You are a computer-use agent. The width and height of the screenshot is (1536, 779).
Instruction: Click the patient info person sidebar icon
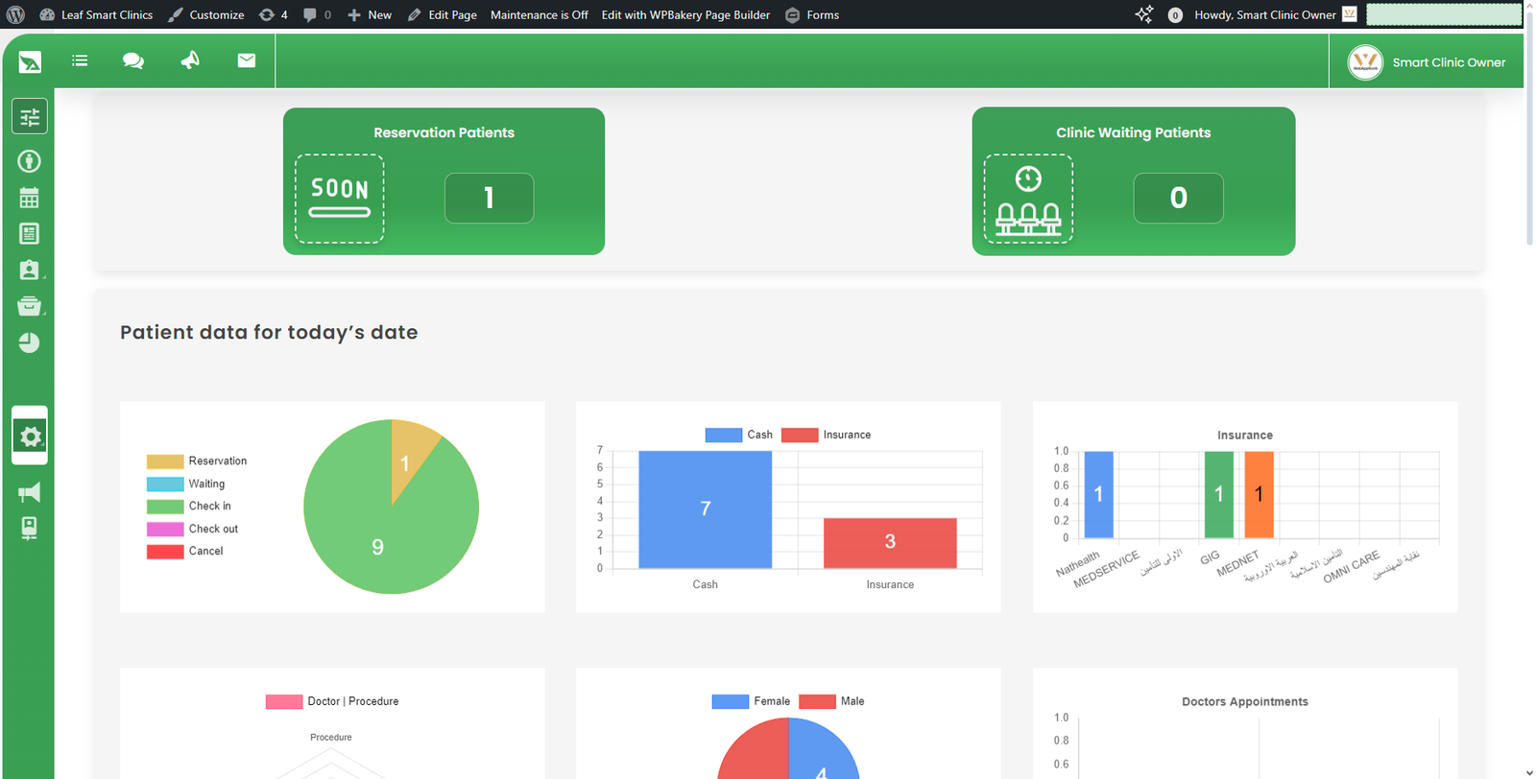(x=29, y=161)
